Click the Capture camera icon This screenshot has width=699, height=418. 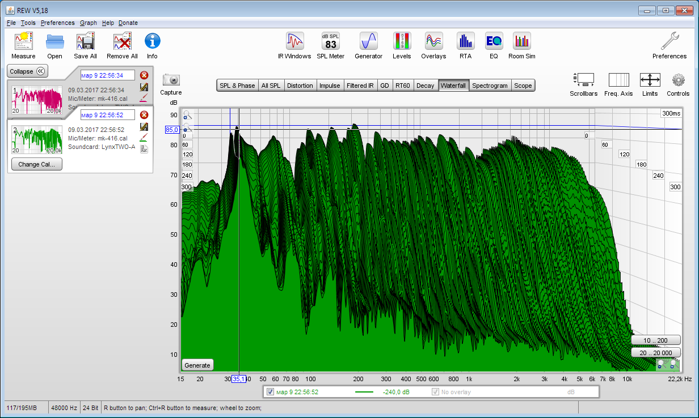click(x=171, y=80)
